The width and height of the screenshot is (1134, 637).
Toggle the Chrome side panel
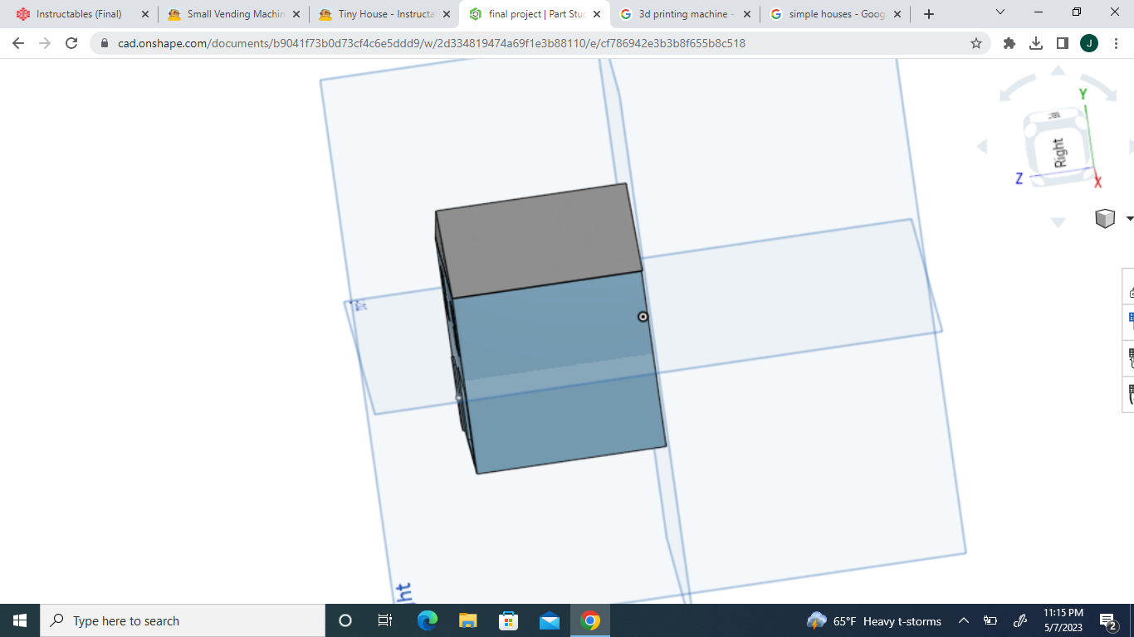pos(1062,42)
